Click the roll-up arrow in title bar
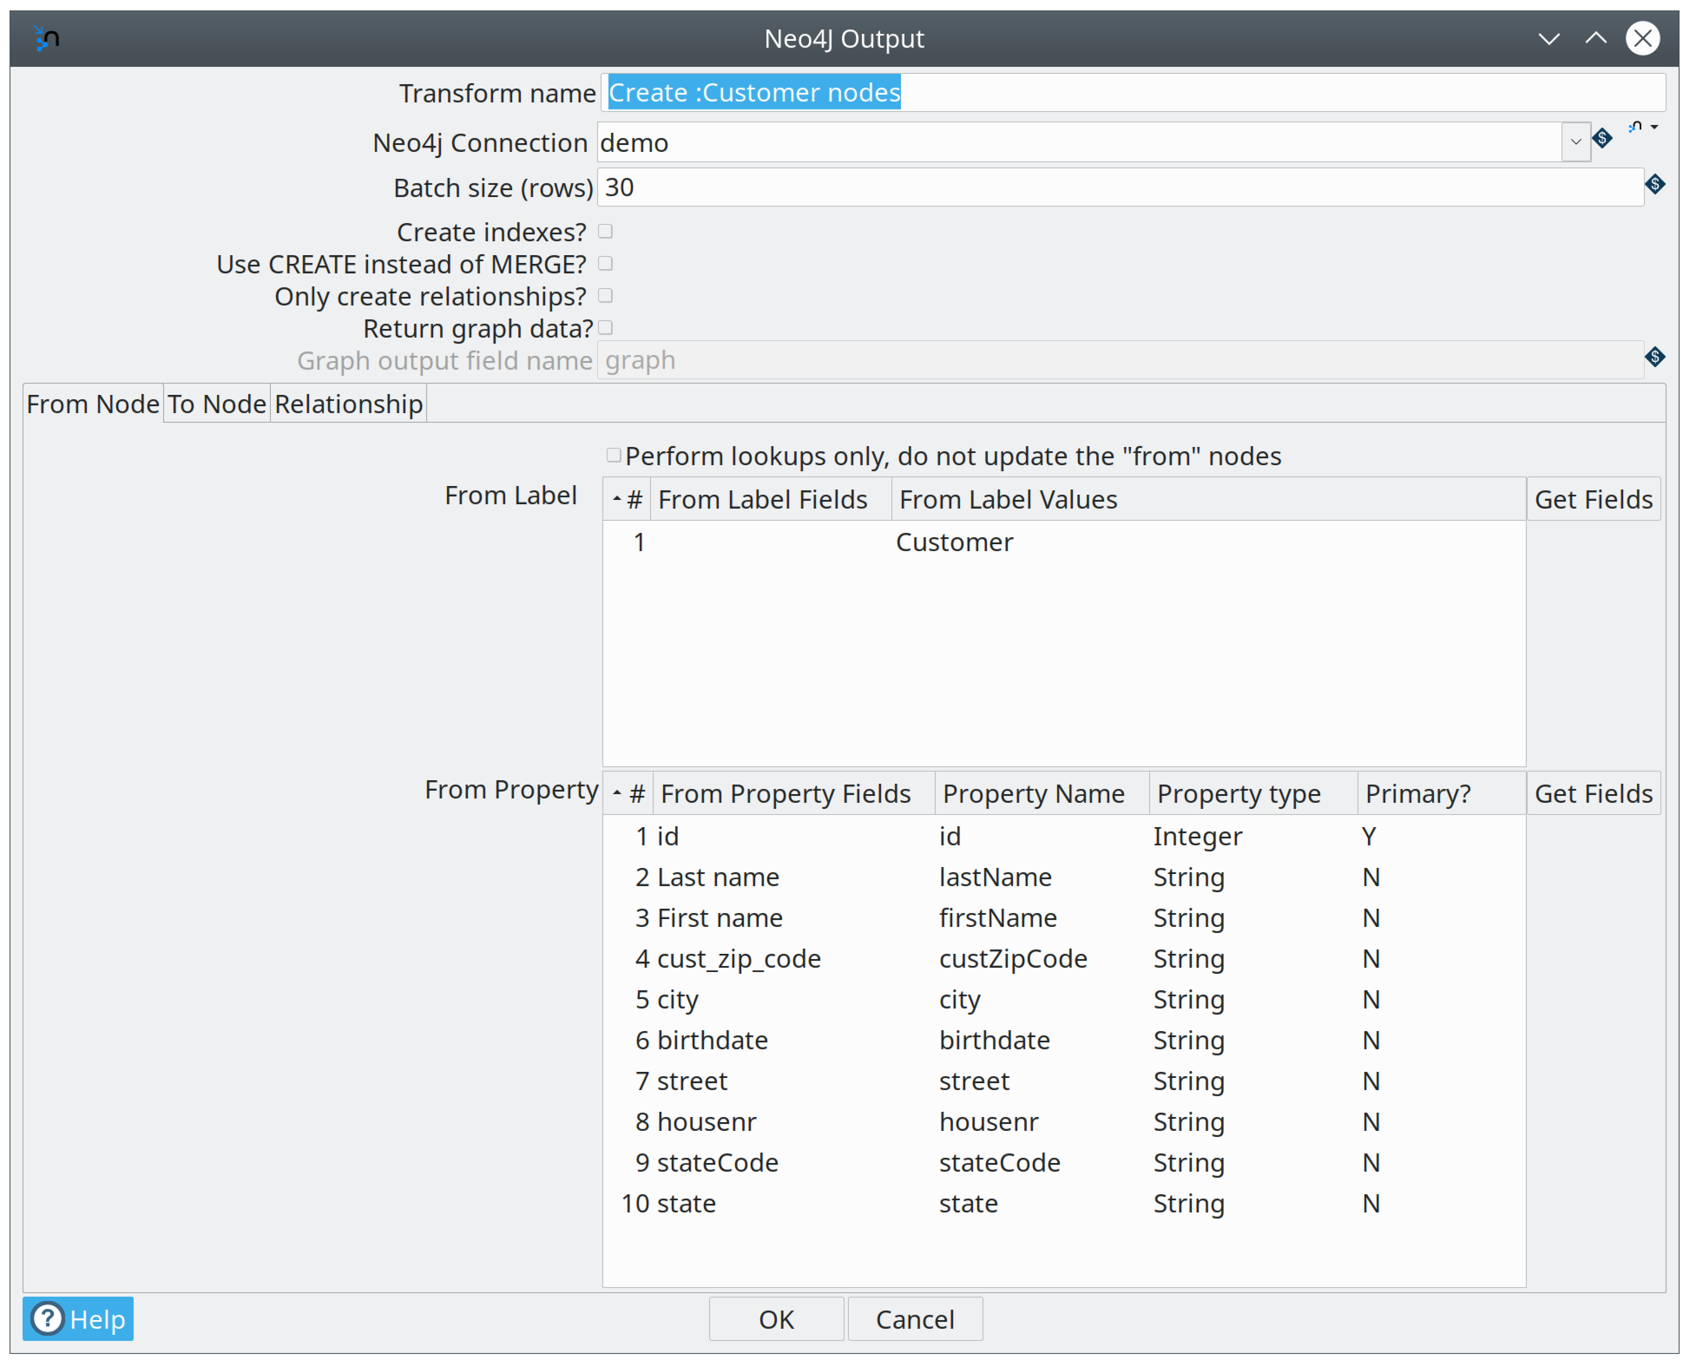The width and height of the screenshot is (1683, 1360). click(1595, 38)
